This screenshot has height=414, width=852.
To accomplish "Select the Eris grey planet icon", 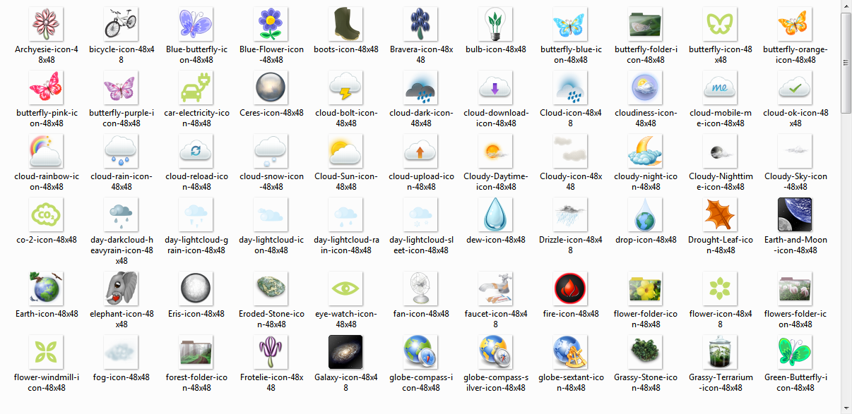I will click(196, 289).
